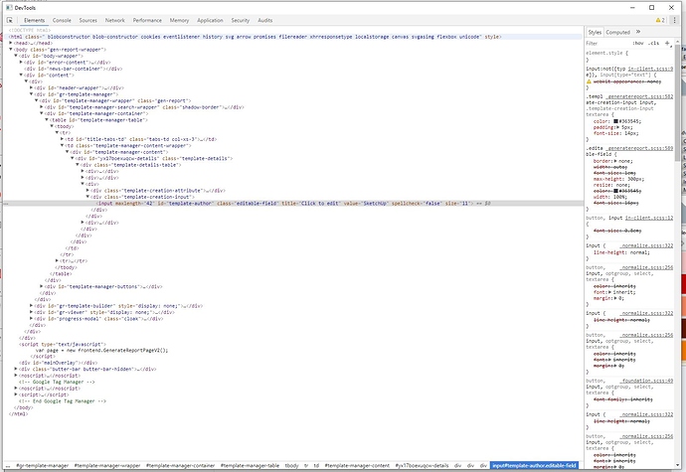Add a new style rule with plus icon
686x472 pixels.
click(667, 43)
